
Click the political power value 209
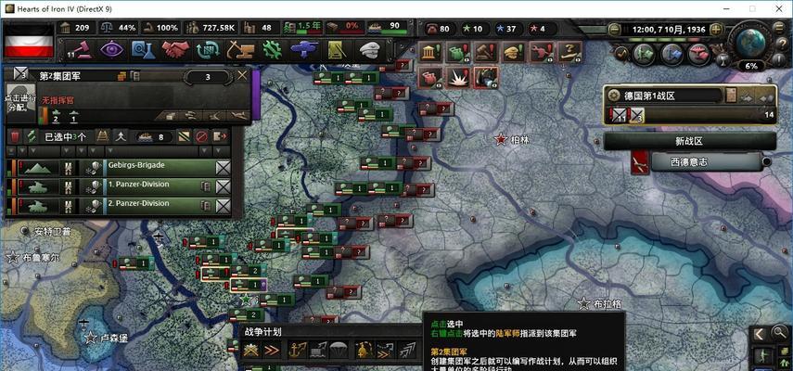[x=82, y=28]
